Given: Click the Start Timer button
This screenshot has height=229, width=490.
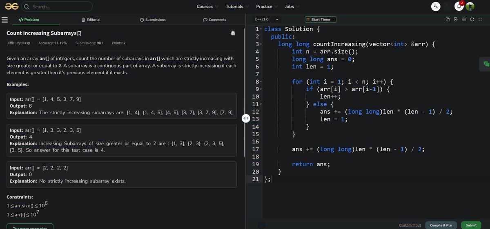Looking at the screenshot, I should pos(321,20).
